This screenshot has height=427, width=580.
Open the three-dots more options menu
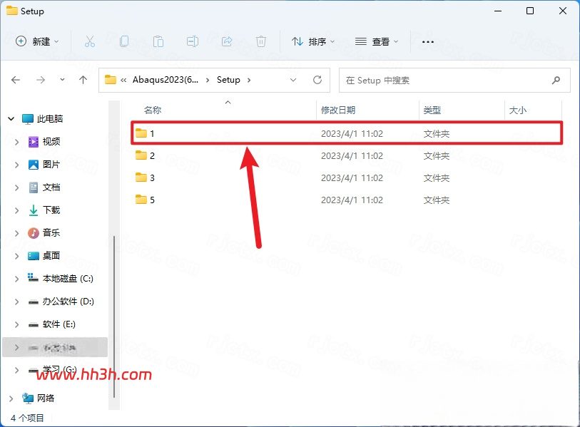(x=428, y=42)
